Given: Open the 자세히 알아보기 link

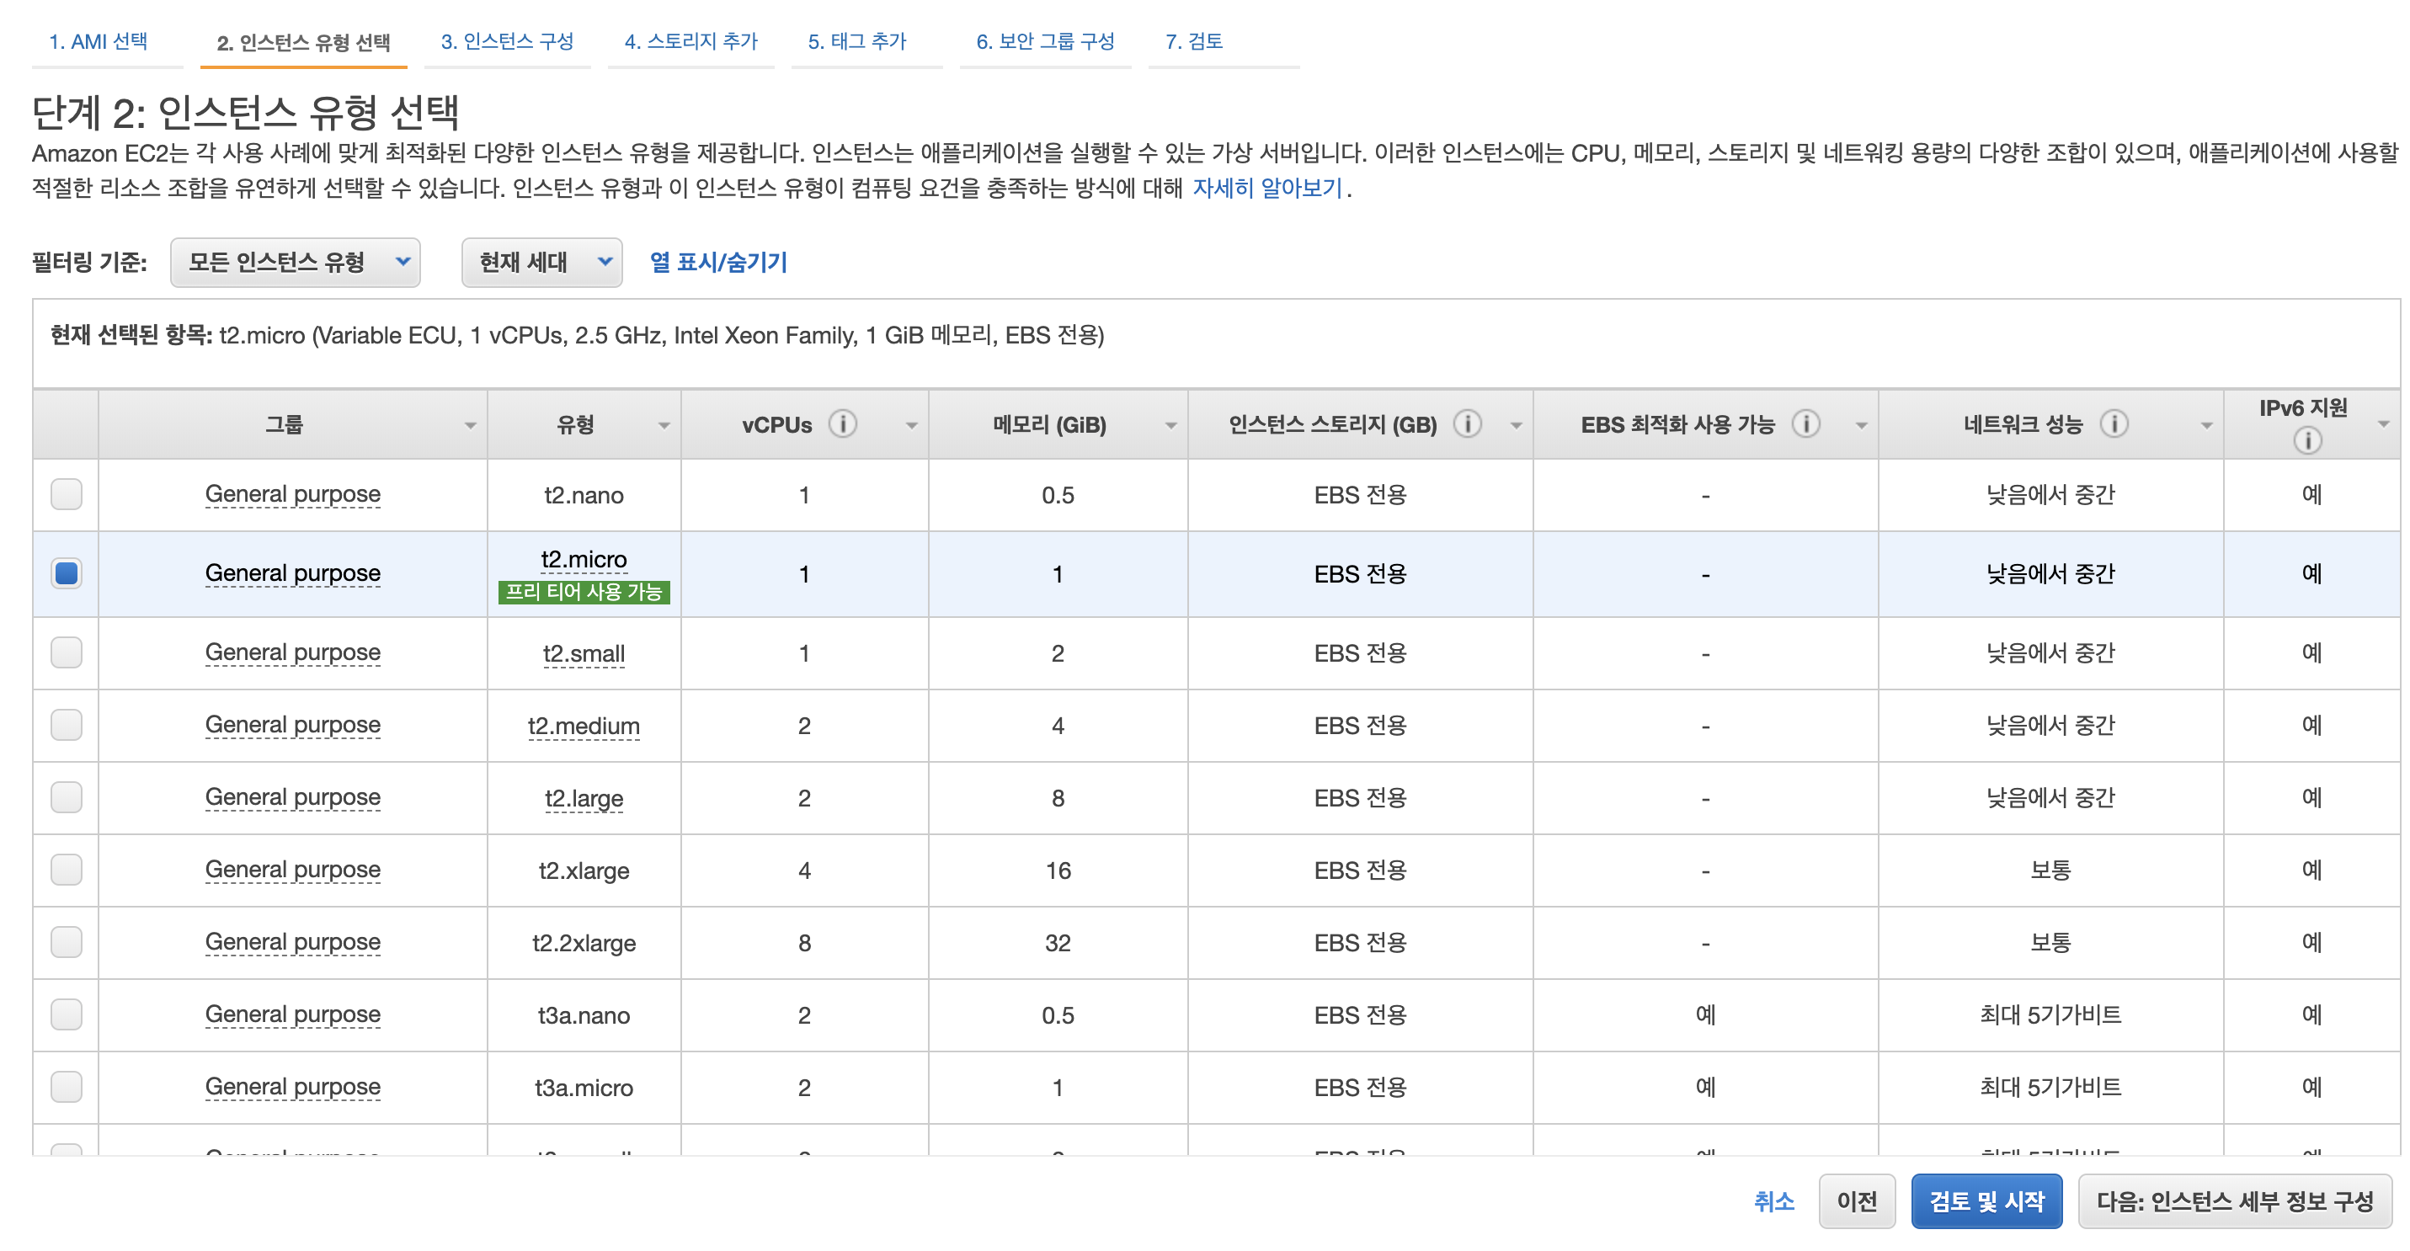Looking at the screenshot, I should 1266,189.
